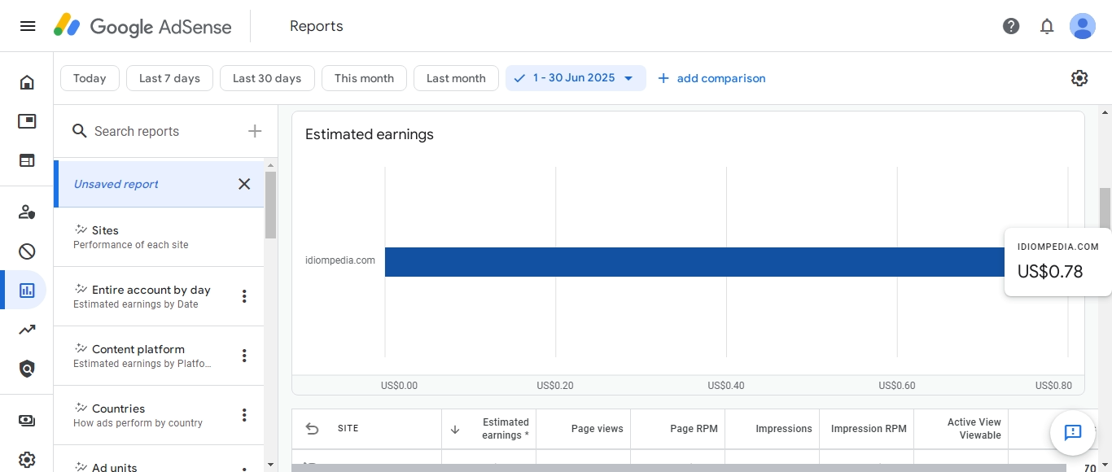Open Brand safety blocking controls icon
The width and height of the screenshot is (1112, 472).
point(27,251)
